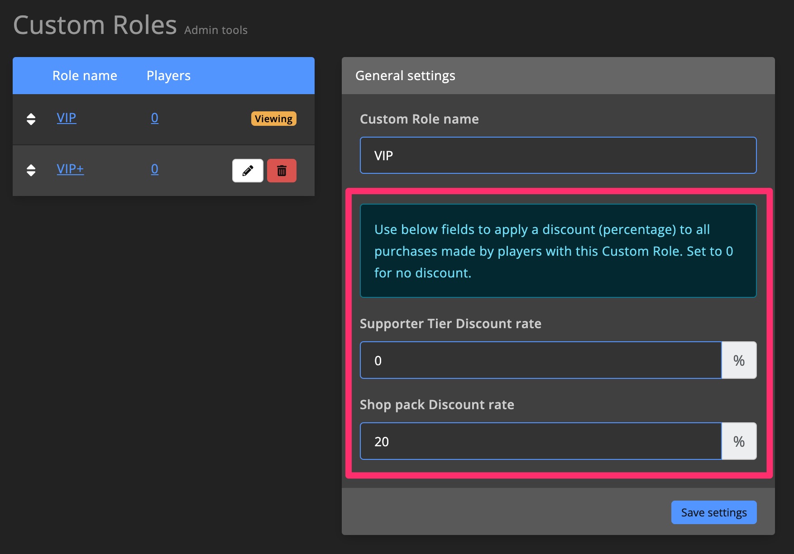Click the Custom Role name label

point(419,119)
